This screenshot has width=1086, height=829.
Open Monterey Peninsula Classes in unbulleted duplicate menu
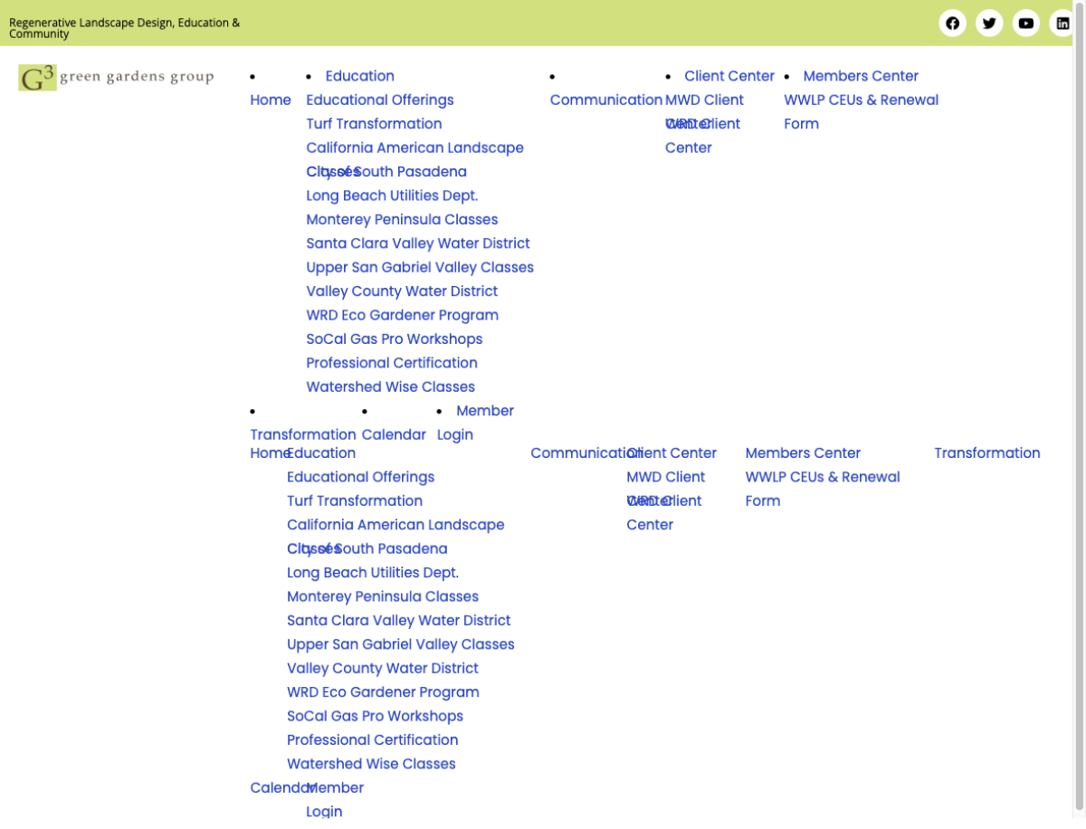click(383, 597)
